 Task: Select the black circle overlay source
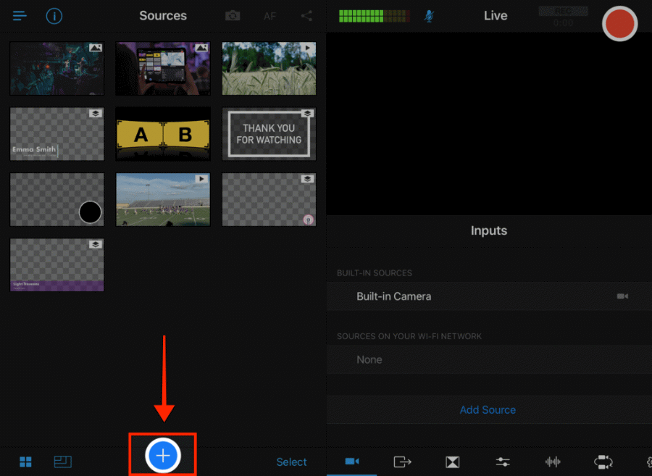click(x=57, y=199)
